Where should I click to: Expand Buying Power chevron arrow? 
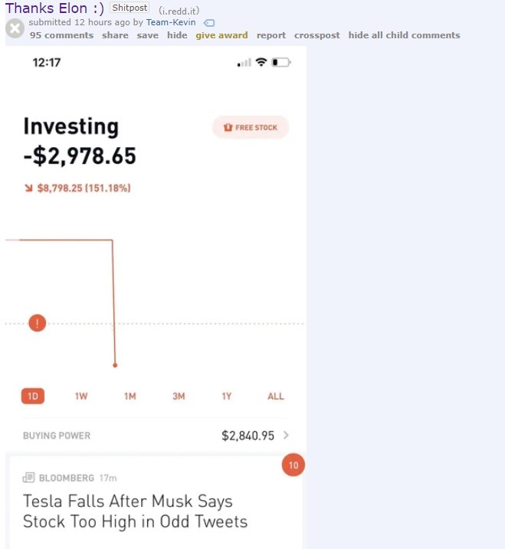[287, 435]
